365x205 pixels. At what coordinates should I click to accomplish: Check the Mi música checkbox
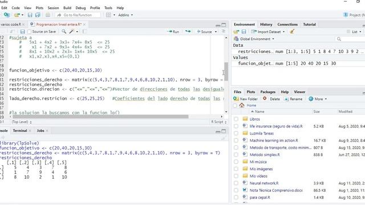(x=236, y=162)
